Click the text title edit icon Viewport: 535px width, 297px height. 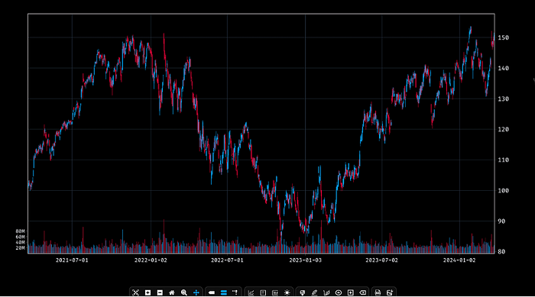(x=263, y=292)
